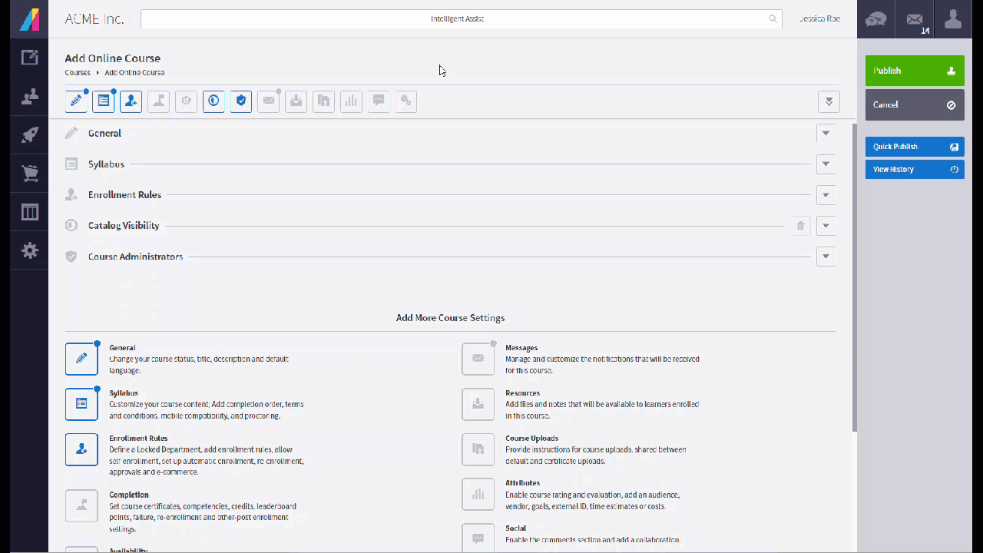Image resolution: width=983 pixels, height=553 pixels.
Task: Expand the Syllabus section dropdown arrow
Action: [x=826, y=164]
